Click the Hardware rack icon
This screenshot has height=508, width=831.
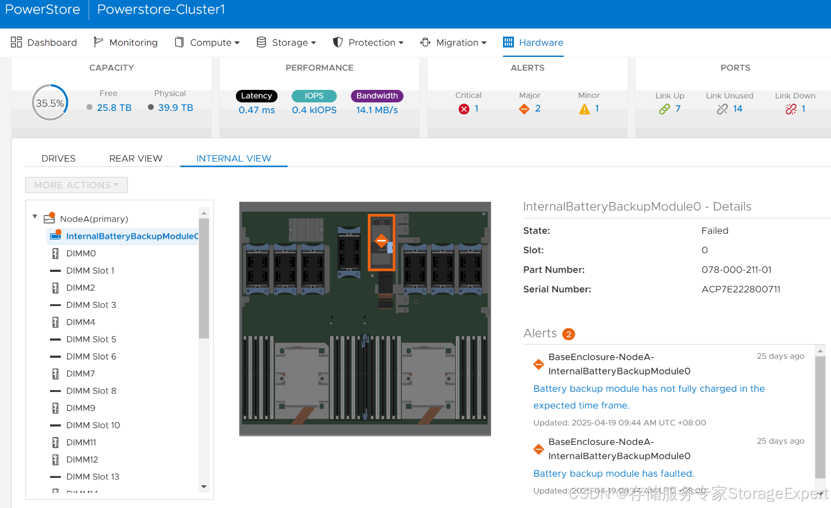508,42
